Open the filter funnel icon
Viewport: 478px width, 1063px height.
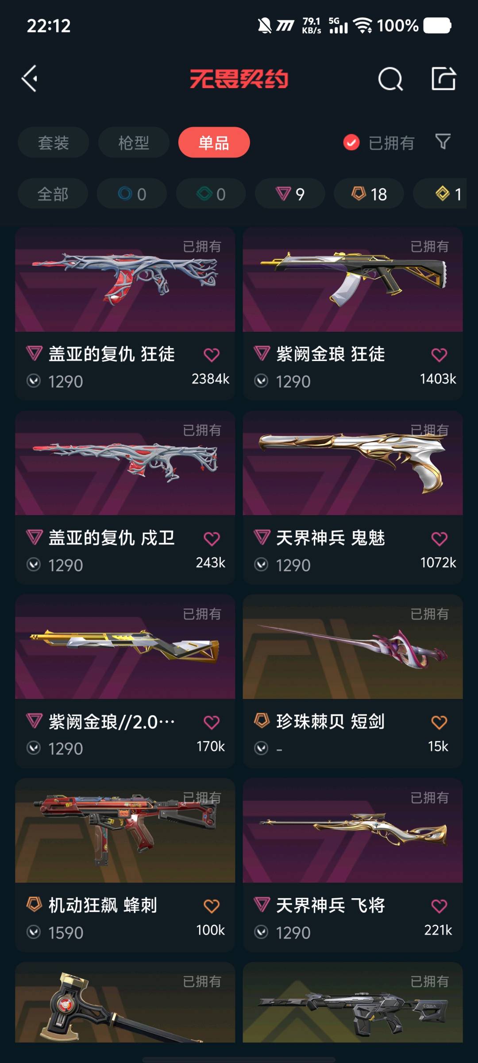[x=443, y=142]
